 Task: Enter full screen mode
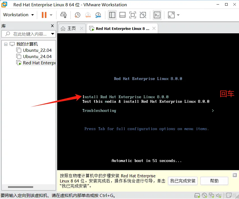coord(133,15)
